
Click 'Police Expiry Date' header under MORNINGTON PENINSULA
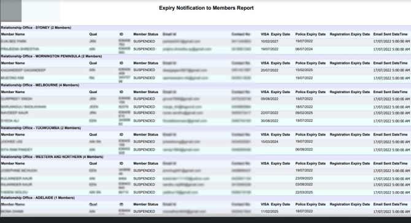[310, 63]
